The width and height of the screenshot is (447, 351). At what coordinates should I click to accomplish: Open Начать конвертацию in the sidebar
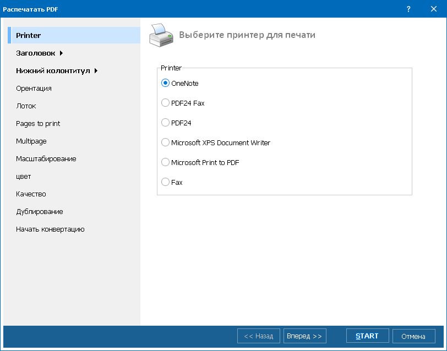pos(50,229)
